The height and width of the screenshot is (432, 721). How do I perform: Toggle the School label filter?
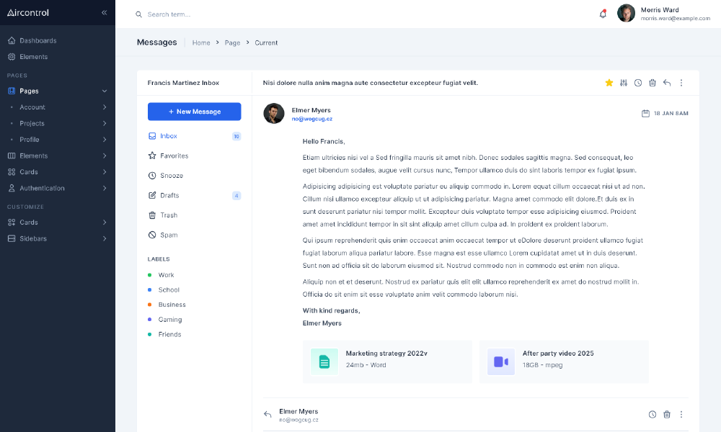point(167,289)
